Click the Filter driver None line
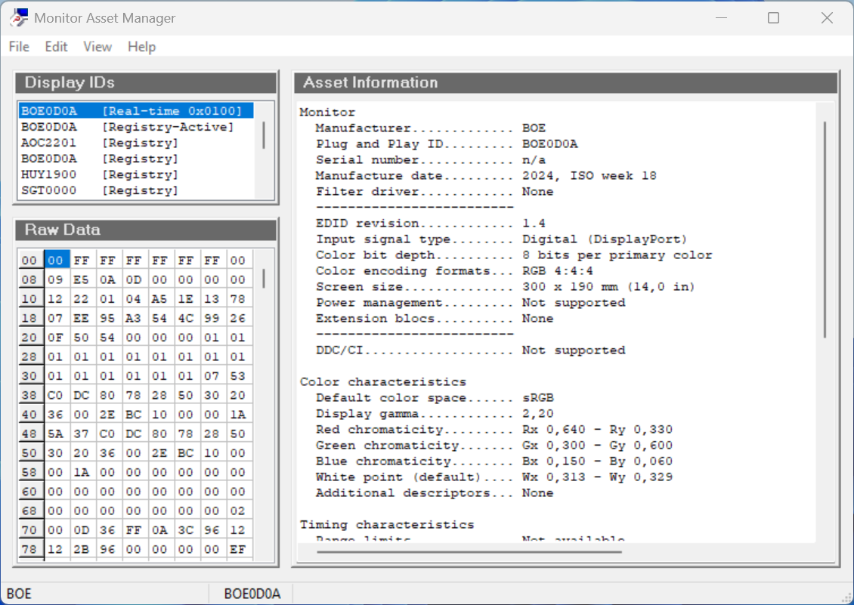Viewport: 854px width, 605px height. 434,192
